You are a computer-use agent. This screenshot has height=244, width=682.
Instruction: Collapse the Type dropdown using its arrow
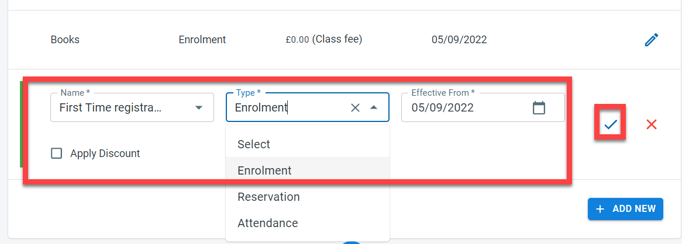[x=374, y=107]
